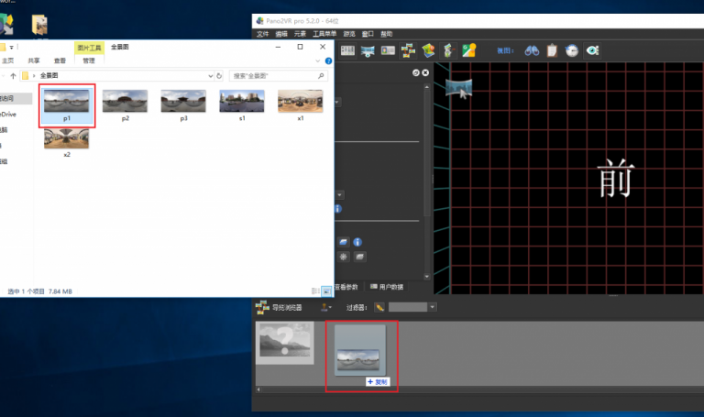Select the placeholder question-mark thumbnail in tour browser
The image size is (704, 417).
(285, 343)
